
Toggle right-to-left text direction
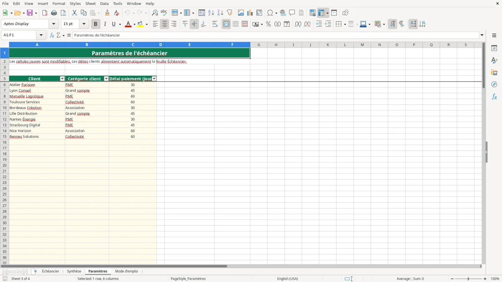point(402,24)
